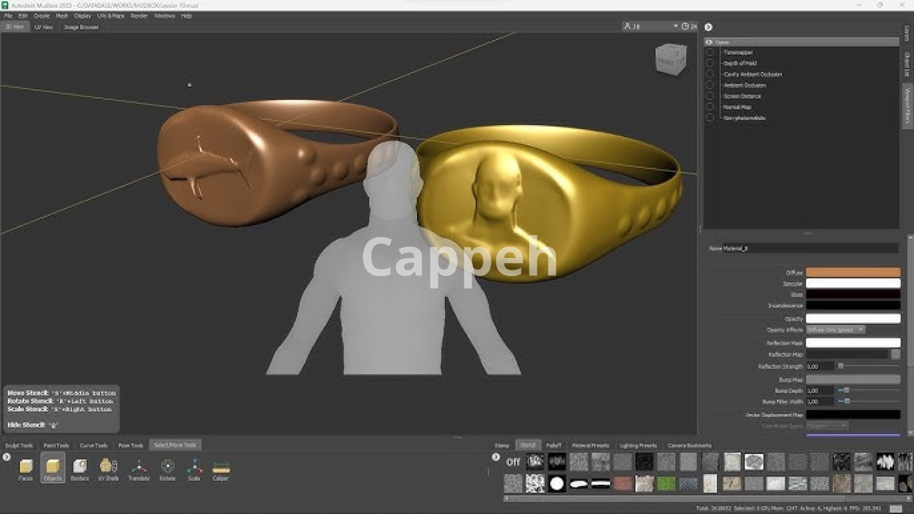
Task: Activate the Scale tool
Action: tap(194, 469)
